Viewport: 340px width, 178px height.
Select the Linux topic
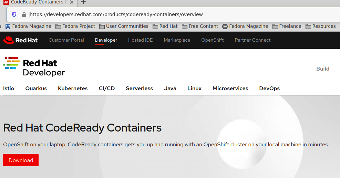[195, 88]
